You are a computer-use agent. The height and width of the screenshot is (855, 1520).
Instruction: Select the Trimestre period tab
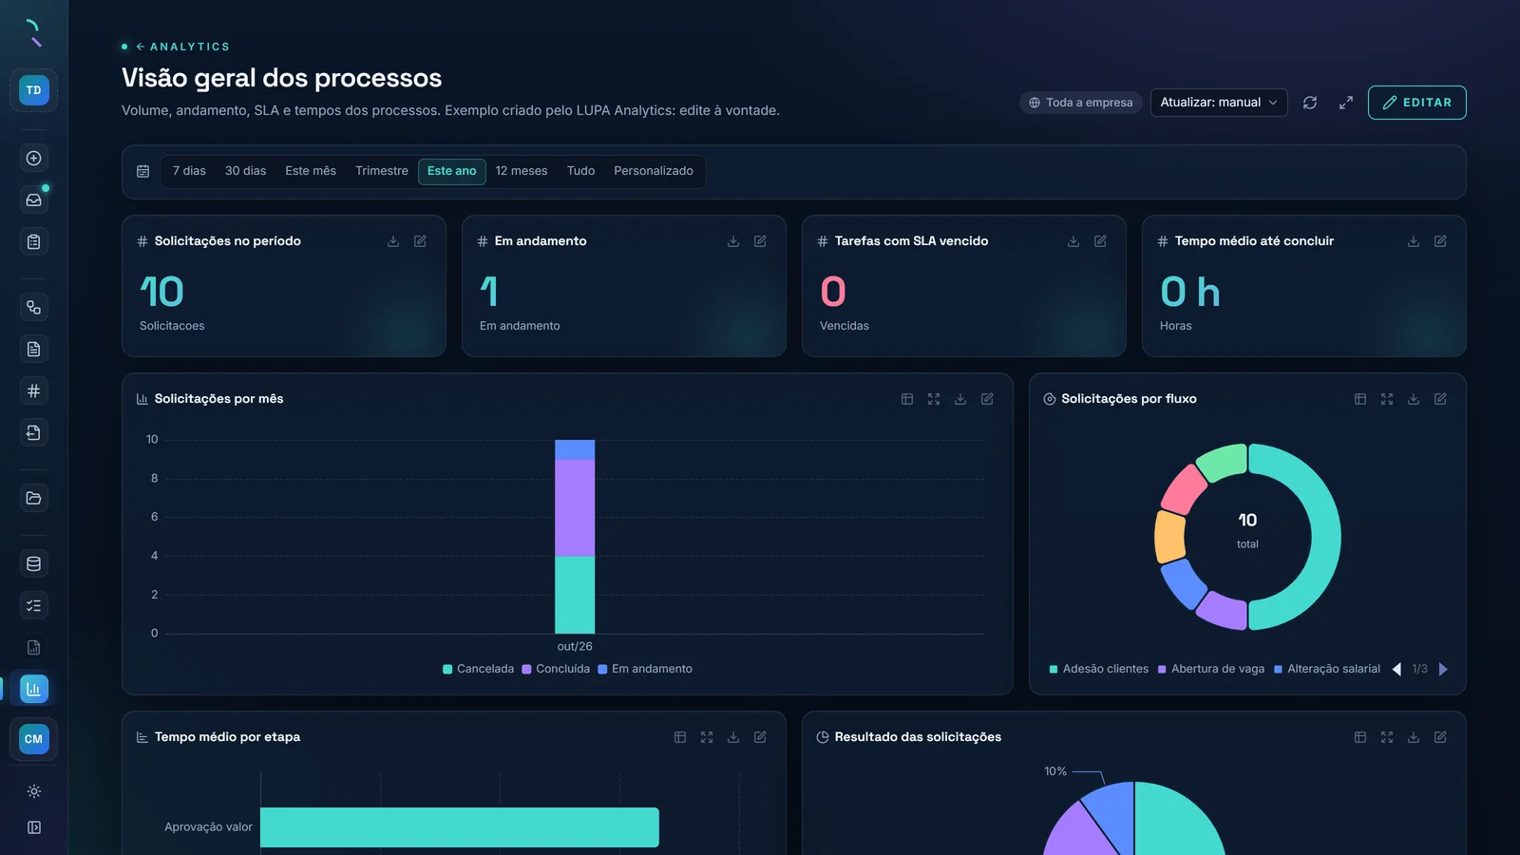(382, 171)
